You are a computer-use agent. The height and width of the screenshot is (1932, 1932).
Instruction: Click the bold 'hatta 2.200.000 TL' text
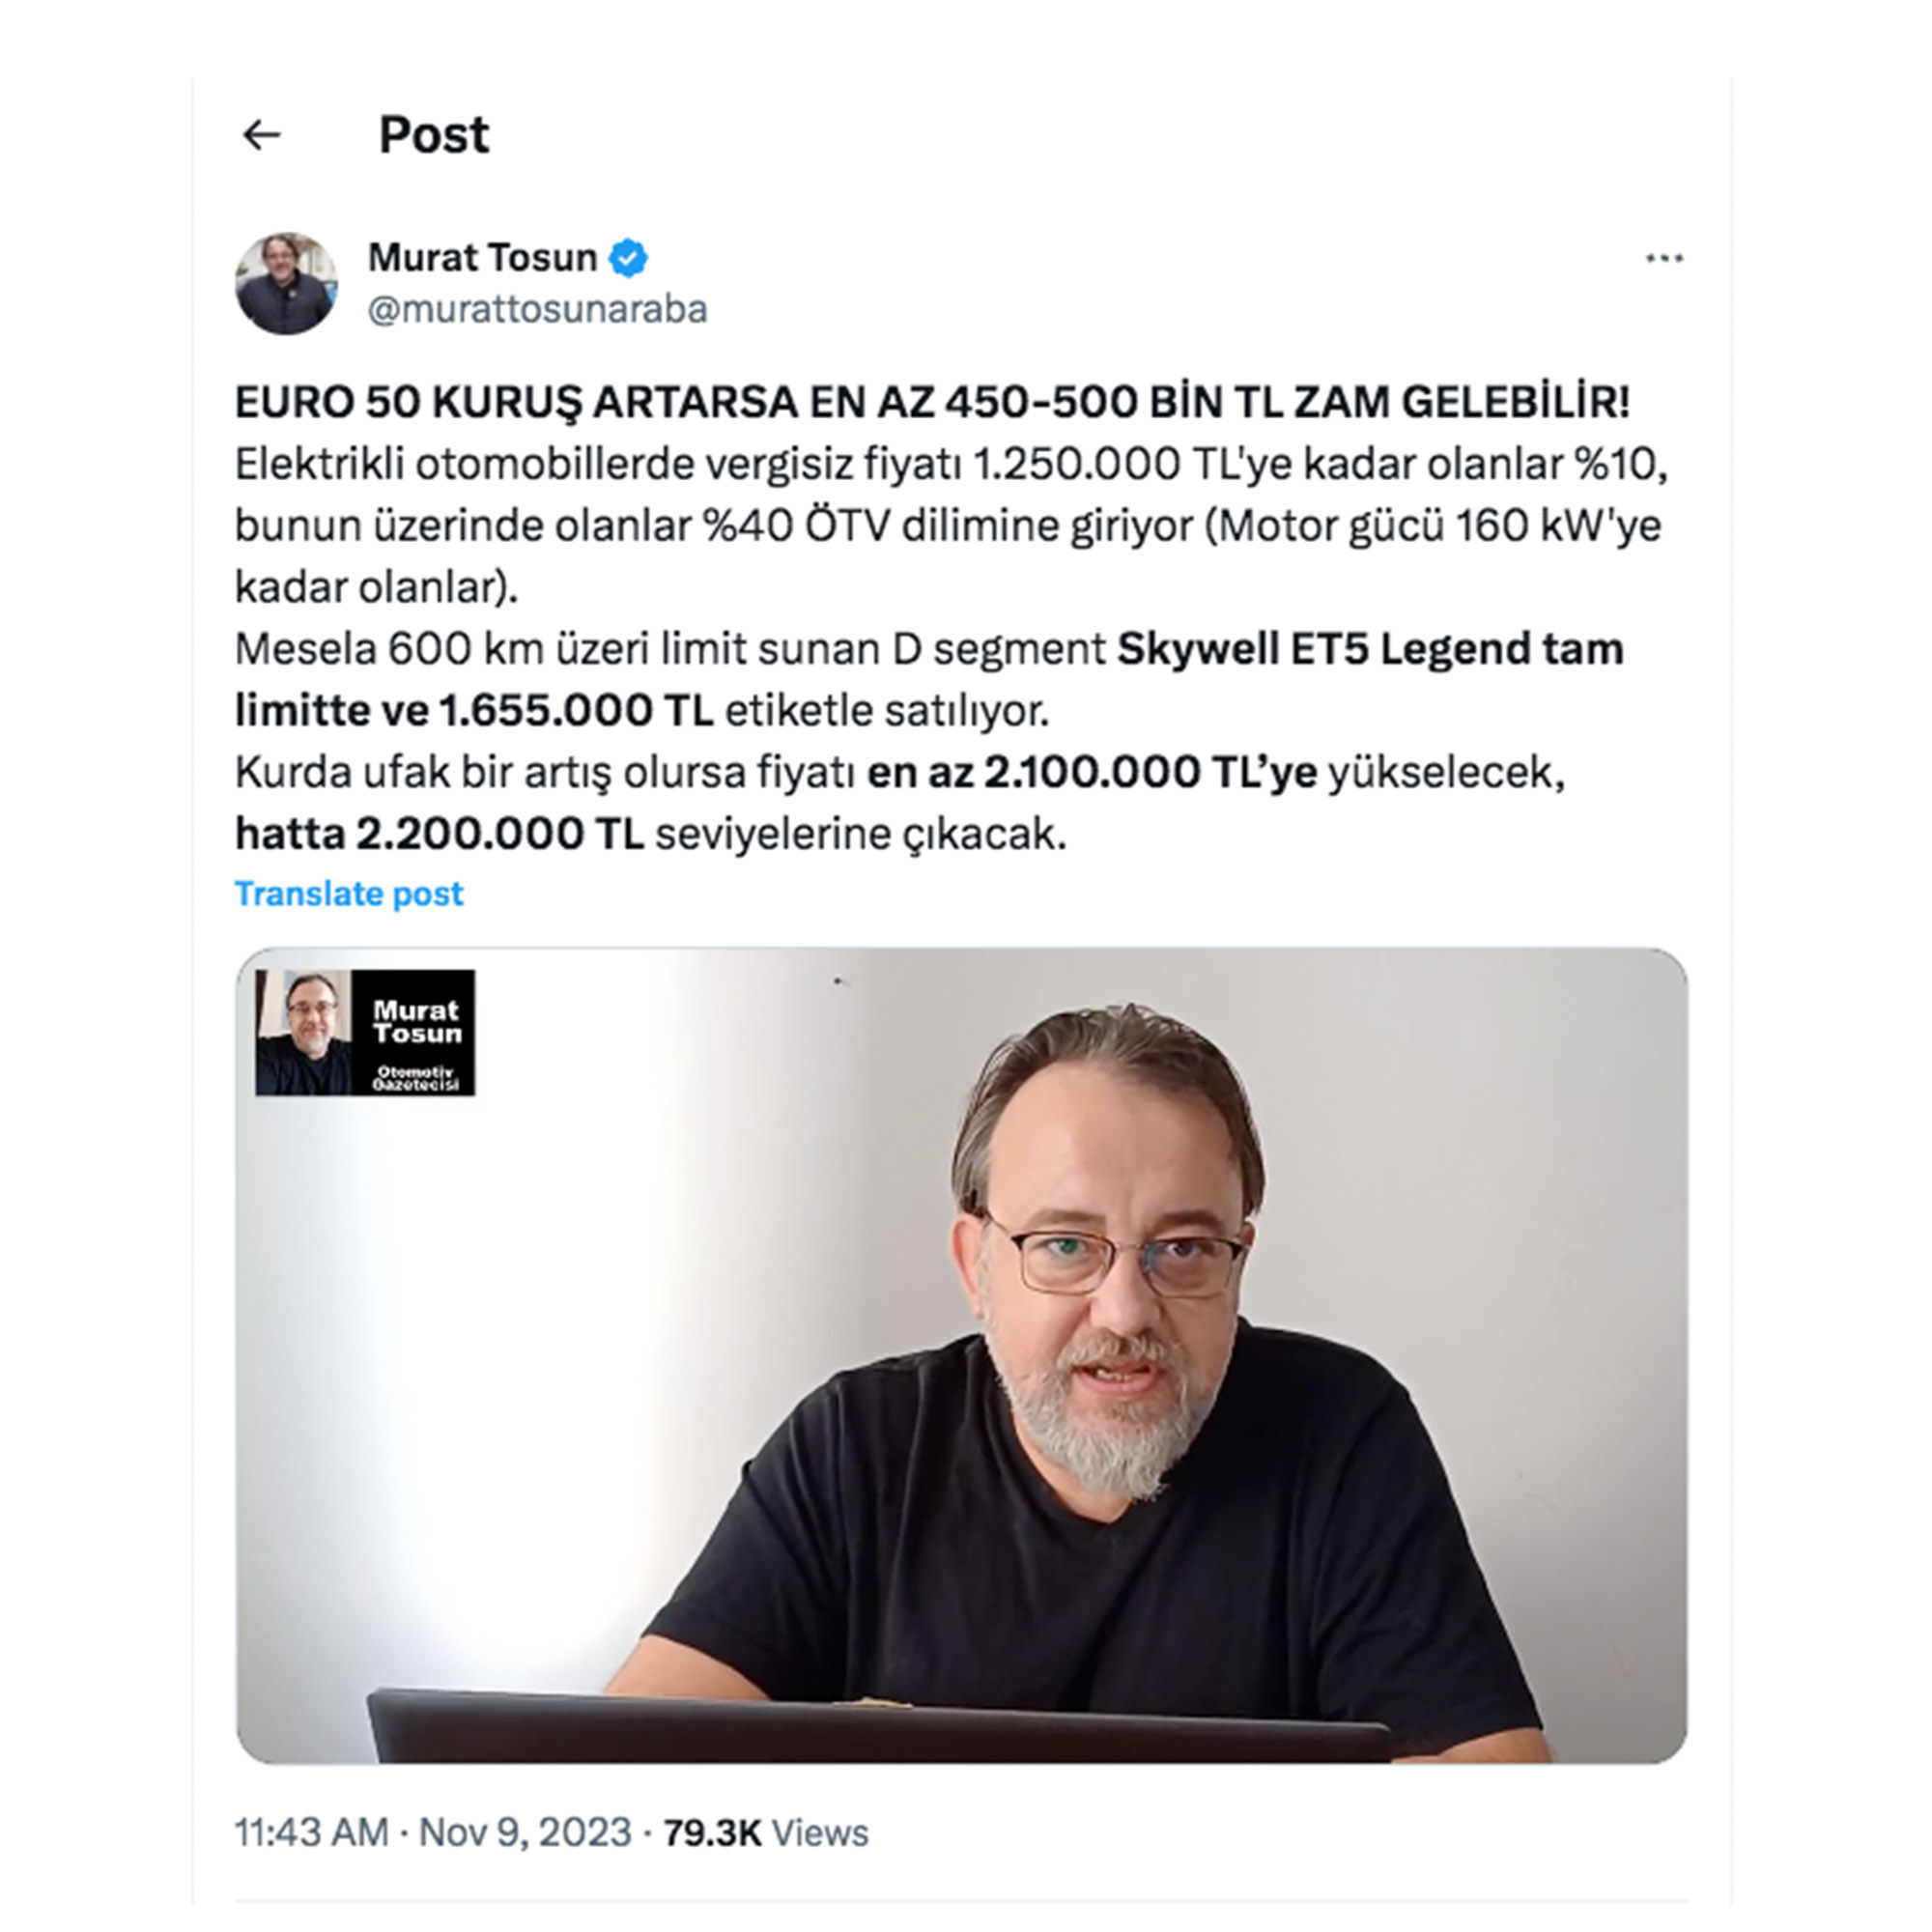[439, 834]
